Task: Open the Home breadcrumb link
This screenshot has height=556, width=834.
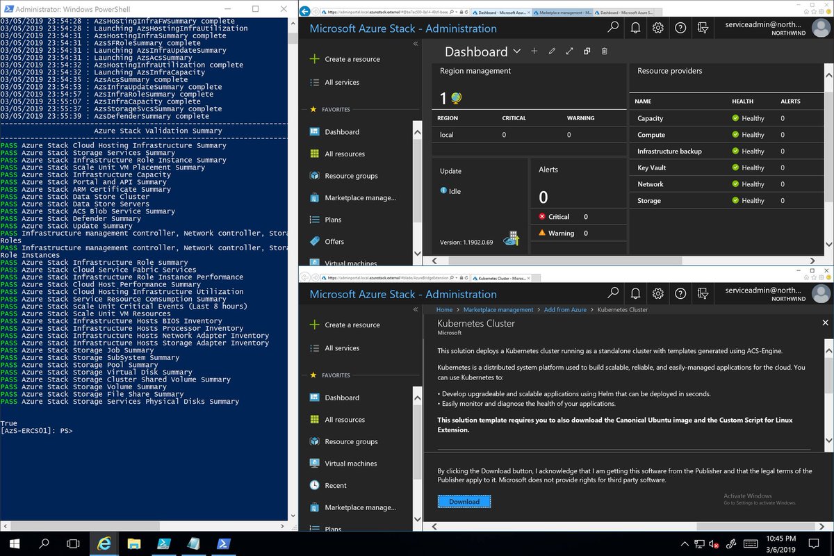Action: (x=444, y=310)
